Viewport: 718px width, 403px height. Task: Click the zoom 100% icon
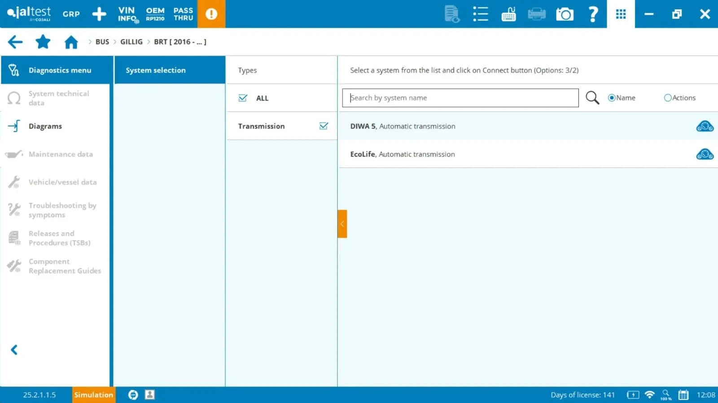(x=666, y=394)
